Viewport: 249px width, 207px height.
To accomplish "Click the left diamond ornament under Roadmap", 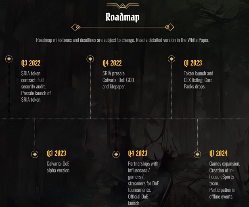I will [76, 27].
